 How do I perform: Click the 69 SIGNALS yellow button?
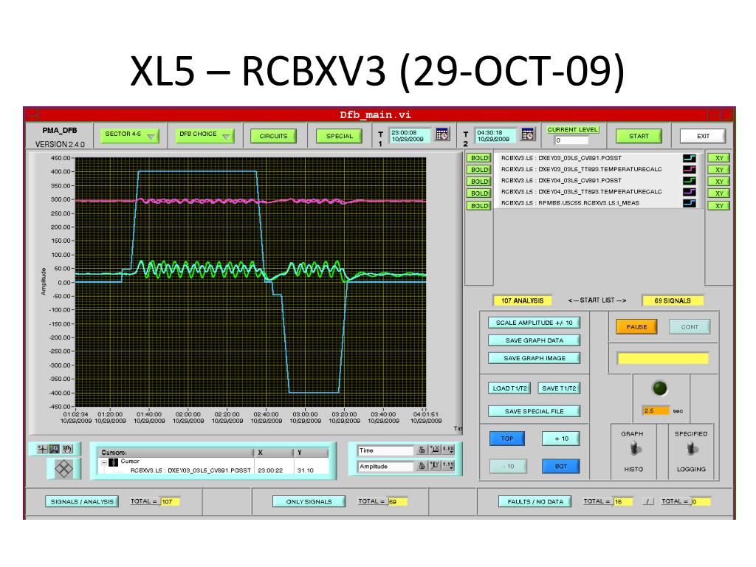(672, 300)
